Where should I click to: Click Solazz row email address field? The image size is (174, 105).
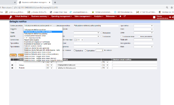(79, 65)
